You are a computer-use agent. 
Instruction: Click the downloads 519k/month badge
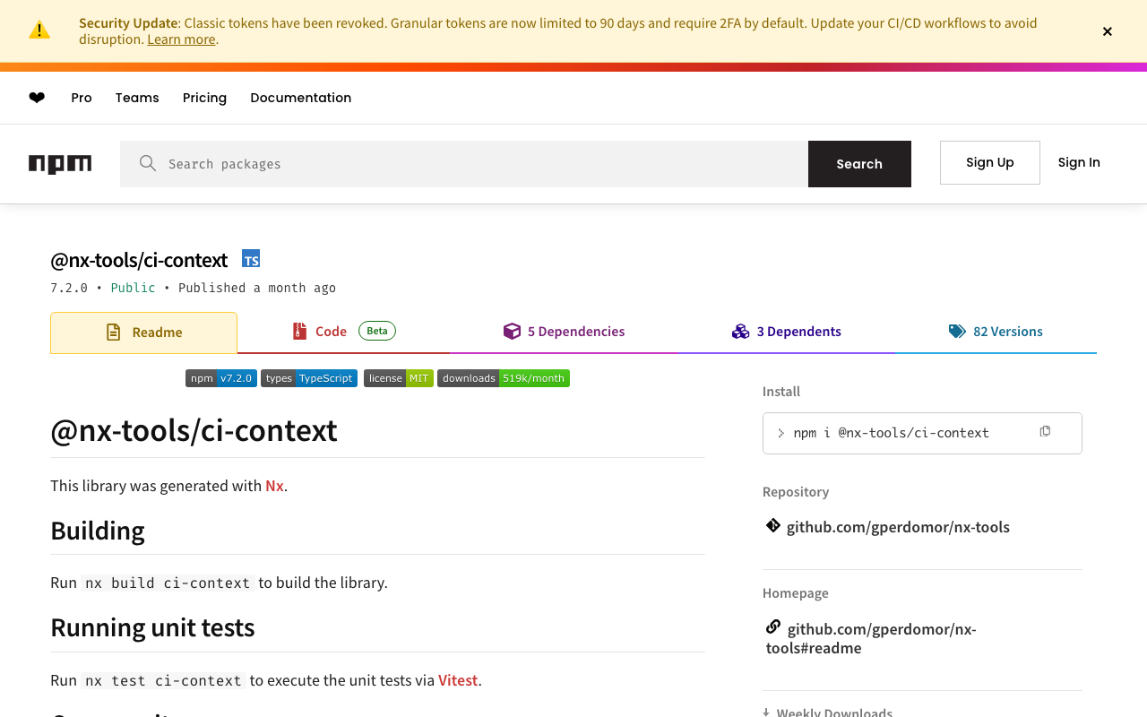[504, 378]
